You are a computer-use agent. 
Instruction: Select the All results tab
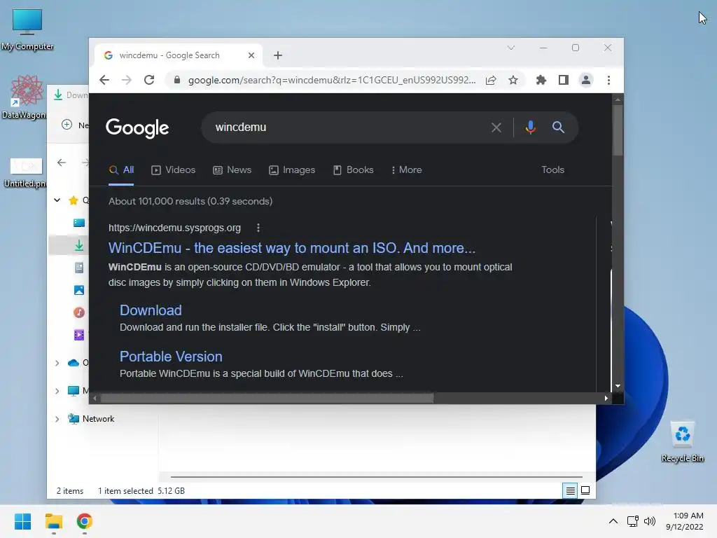tap(122, 170)
